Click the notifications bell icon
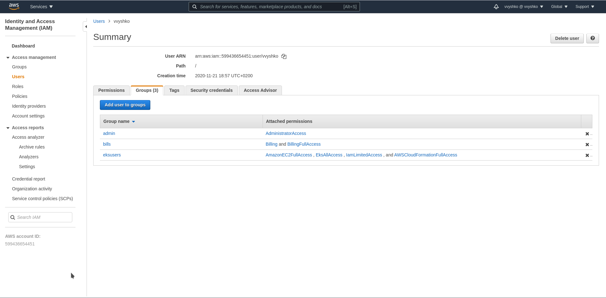The width and height of the screenshot is (606, 298). click(496, 7)
